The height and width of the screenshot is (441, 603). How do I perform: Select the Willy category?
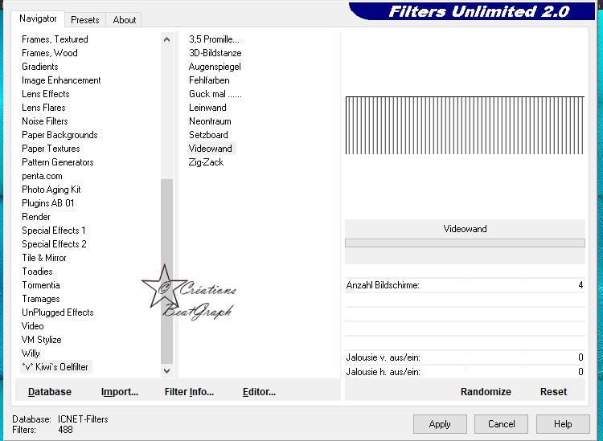pos(31,353)
